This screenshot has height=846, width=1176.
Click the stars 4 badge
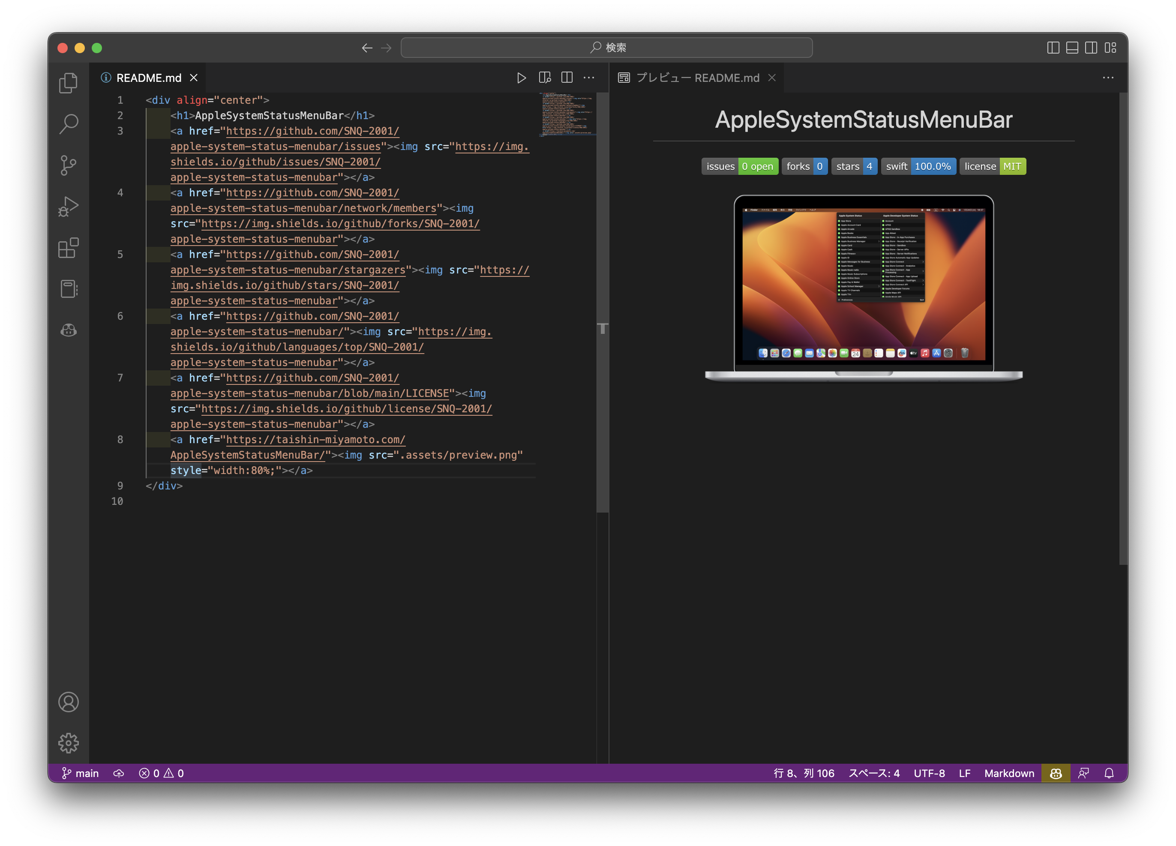click(x=854, y=166)
